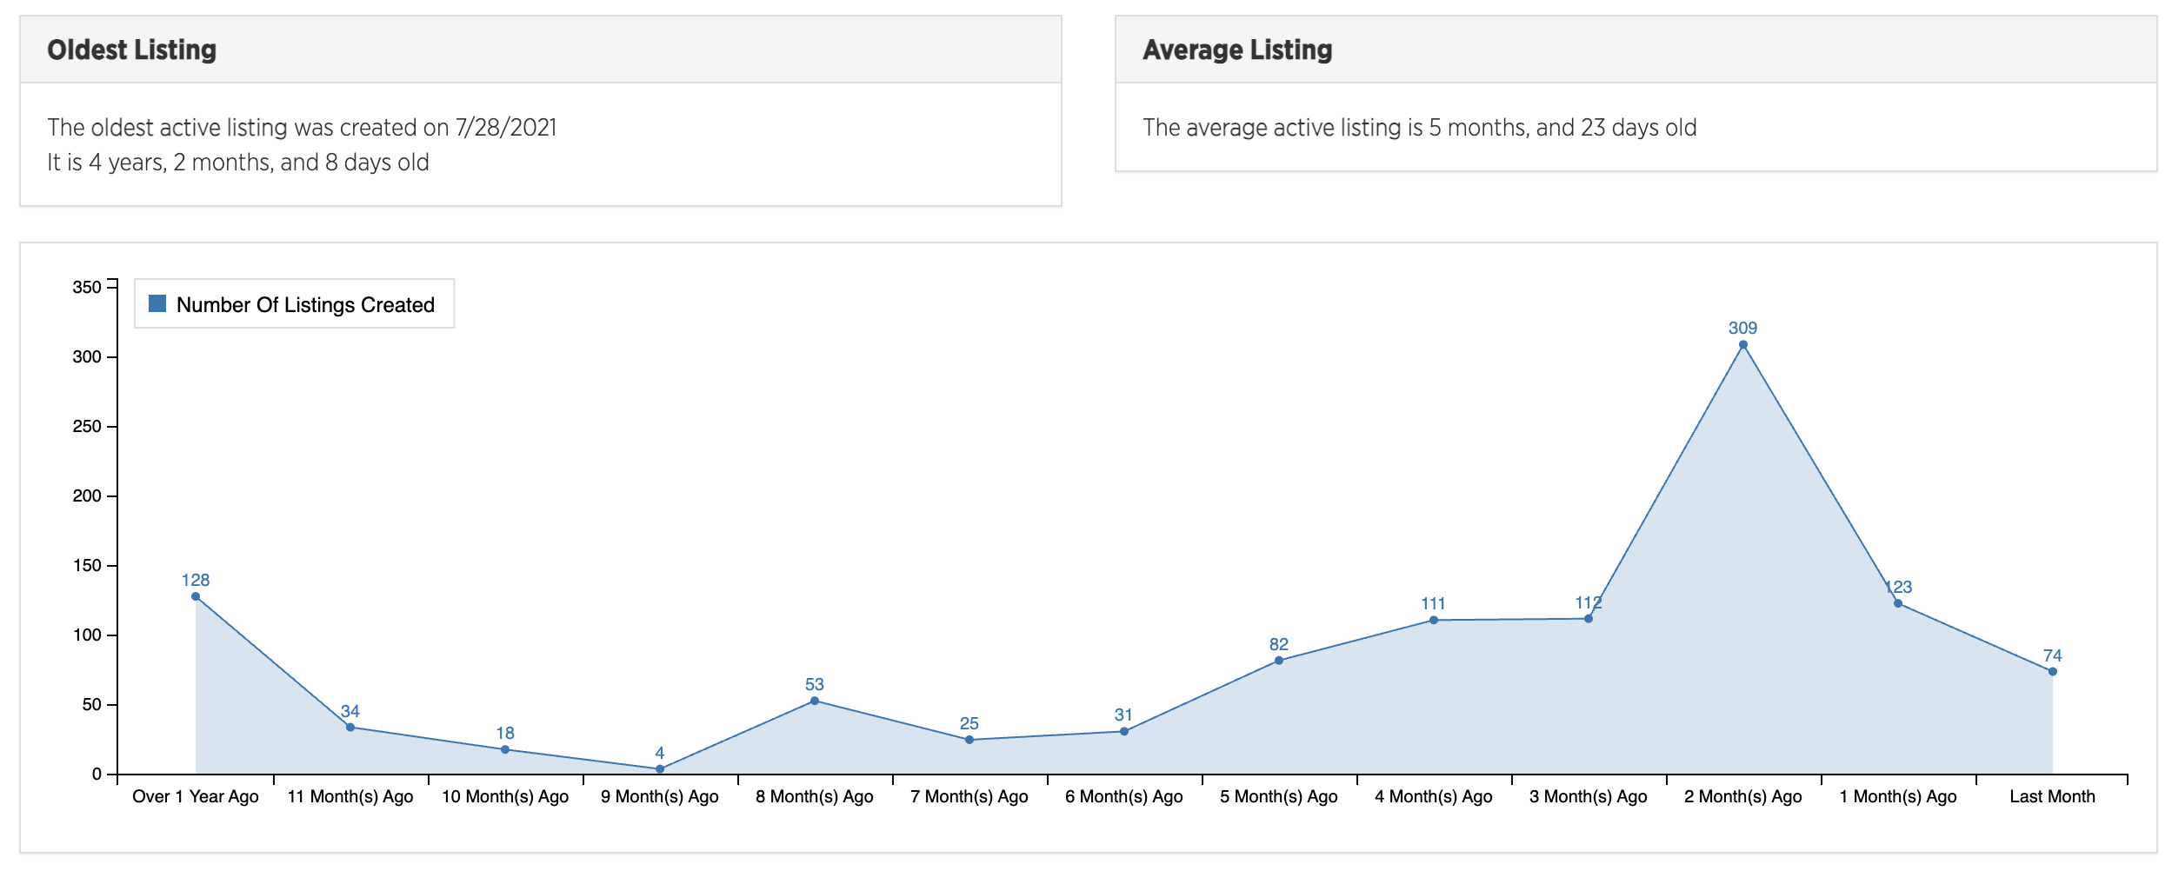Click the data point labeled 4
The image size is (2172, 871).
tap(660, 769)
